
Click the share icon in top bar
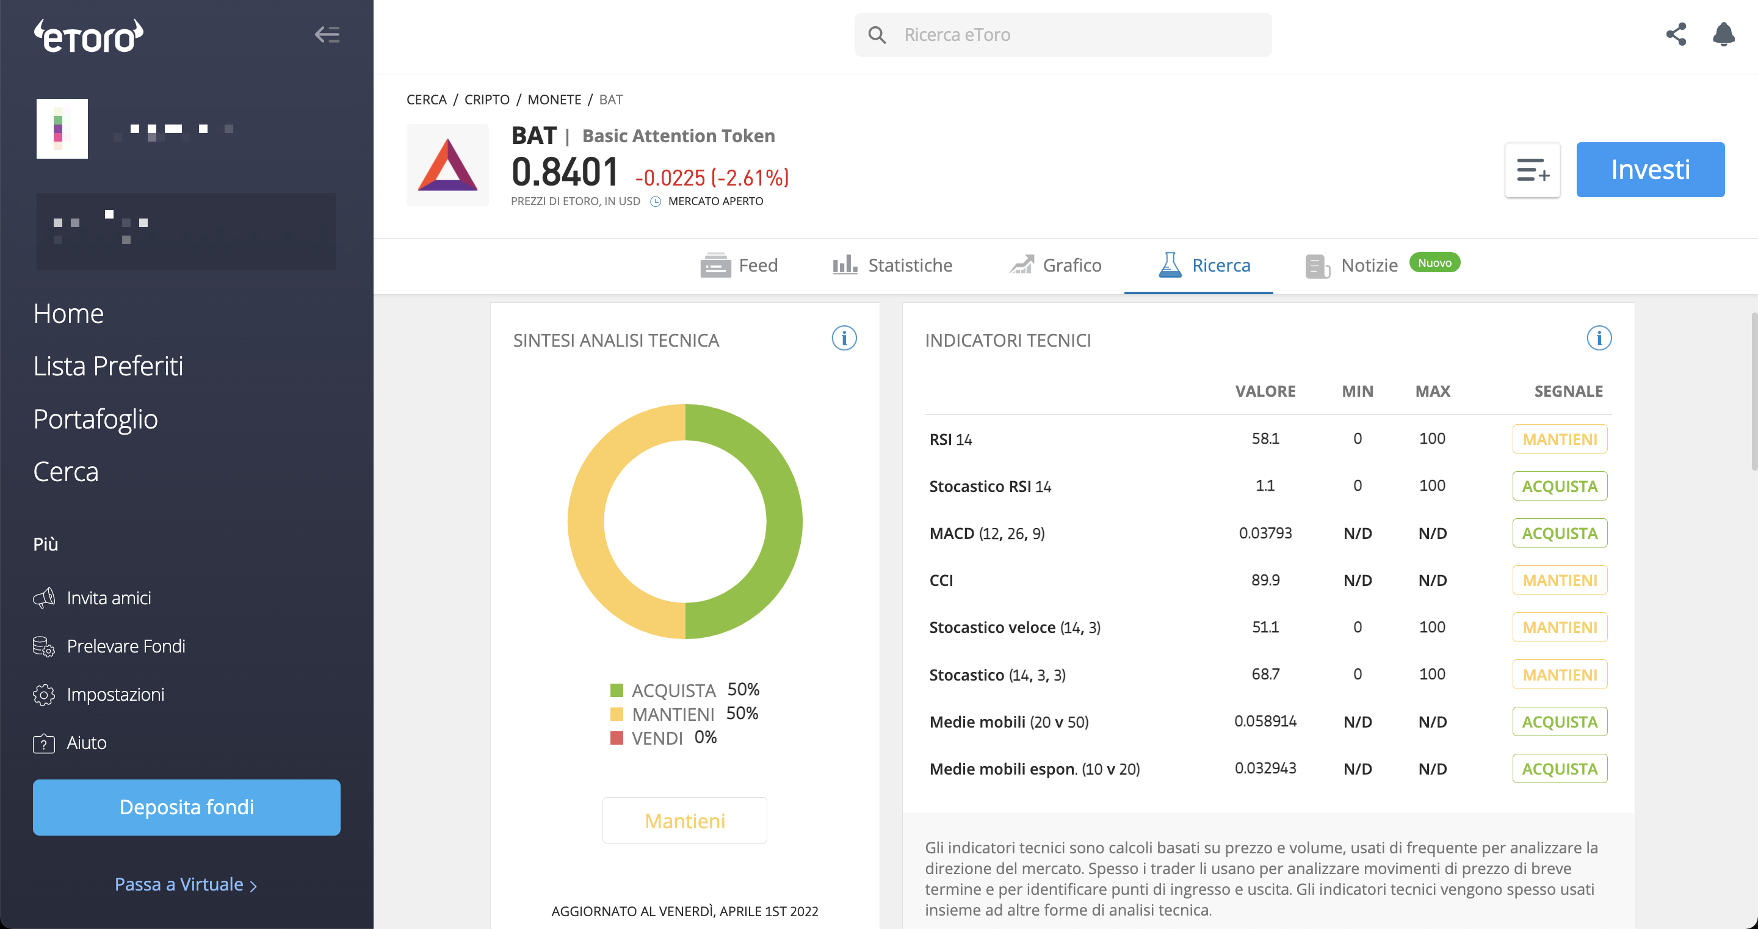[x=1676, y=34]
